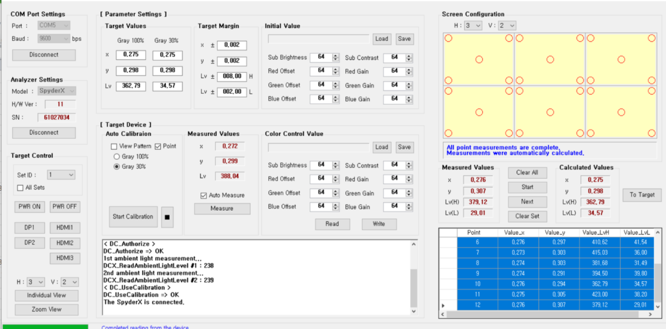This screenshot has width=666, height=329.
Task: Switch input to HDMI1
Action: tap(65, 227)
